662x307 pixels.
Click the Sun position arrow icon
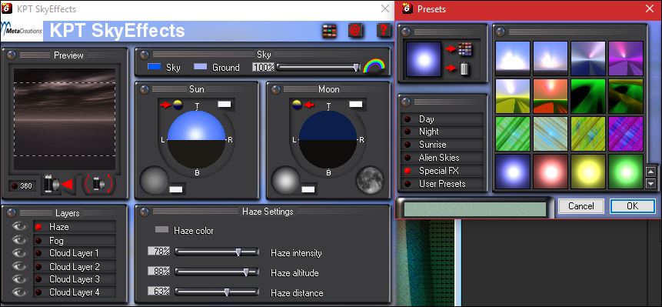[171, 105]
